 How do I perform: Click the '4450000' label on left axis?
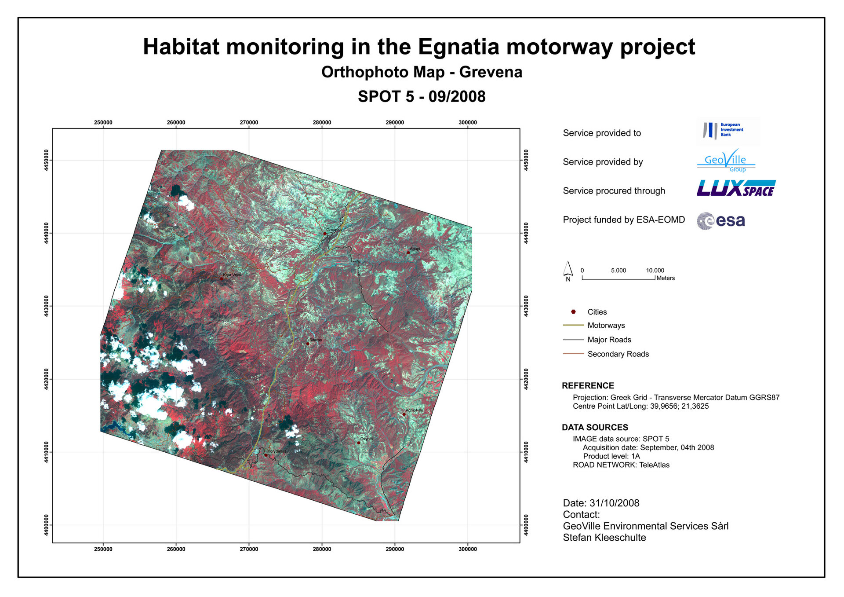pos(46,160)
